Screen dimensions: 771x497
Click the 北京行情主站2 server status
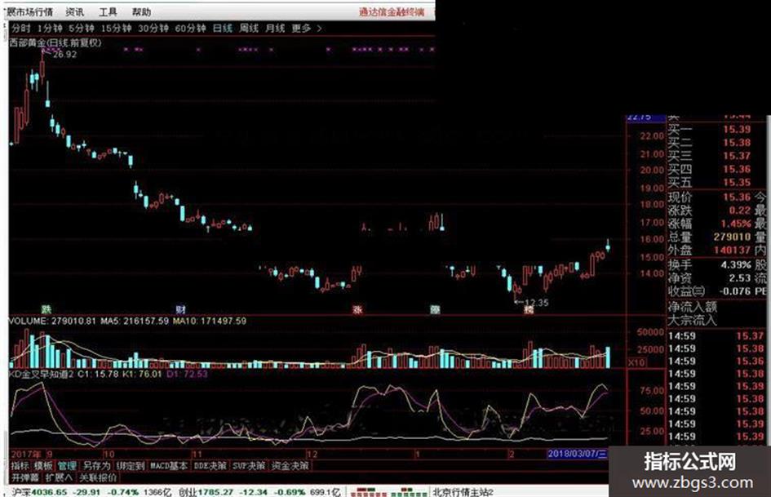[463, 492]
